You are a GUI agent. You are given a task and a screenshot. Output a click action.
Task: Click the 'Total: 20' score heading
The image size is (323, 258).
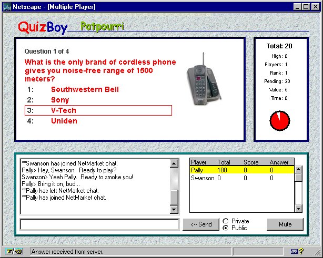pyautogui.click(x=279, y=46)
